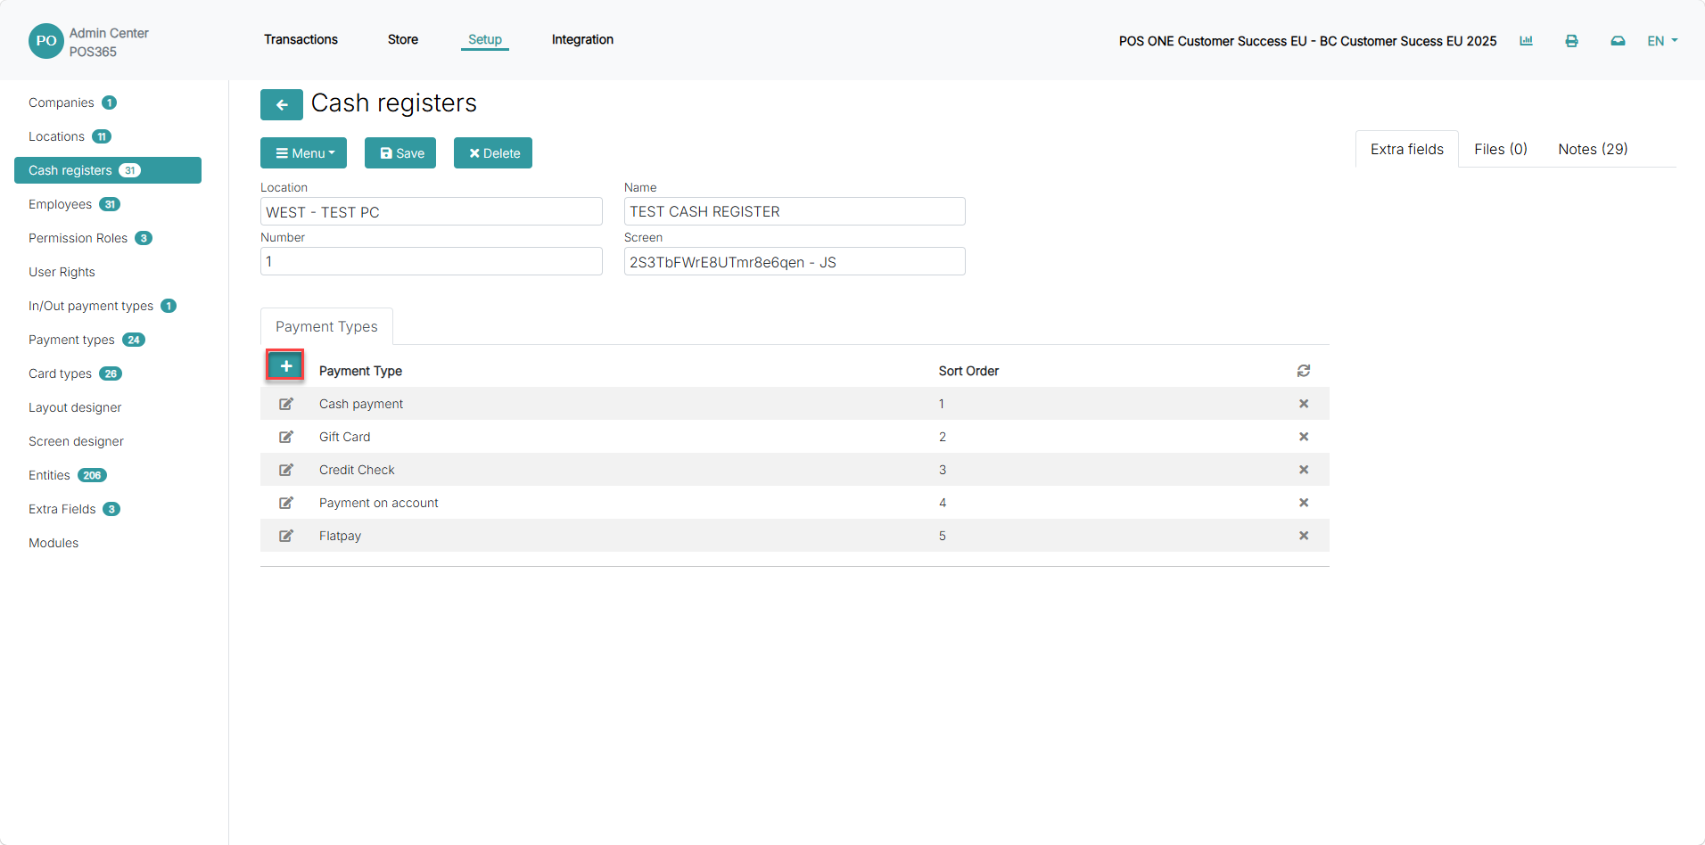The width and height of the screenshot is (1705, 845).
Task: Click the Payment Type column header
Action: (360, 371)
